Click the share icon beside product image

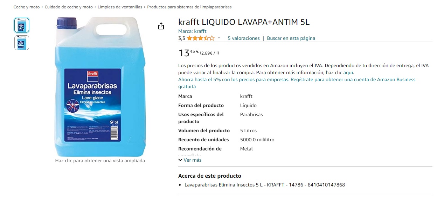161,26
